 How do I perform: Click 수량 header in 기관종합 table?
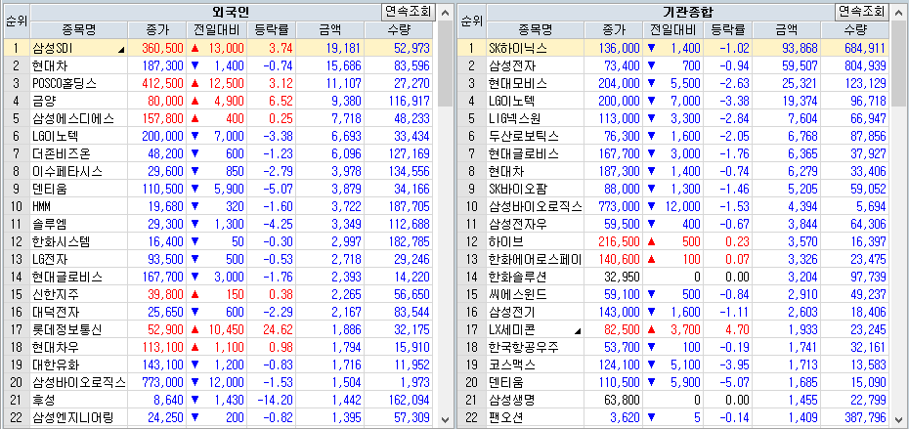click(x=855, y=30)
